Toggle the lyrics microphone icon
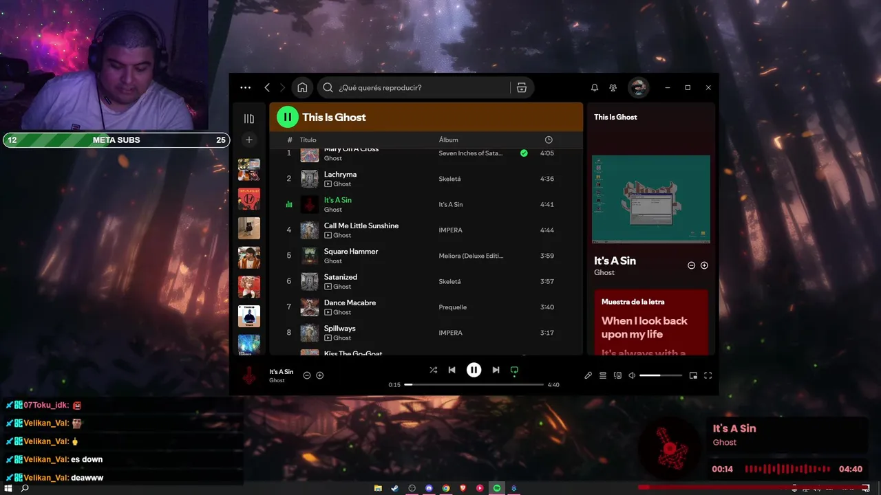This screenshot has height=495, width=881. click(588, 375)
